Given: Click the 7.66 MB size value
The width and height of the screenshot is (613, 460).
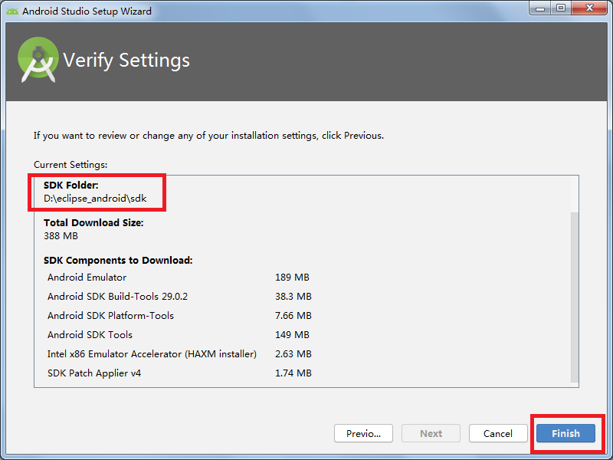Looking at the screenshot, I should [293, 315].
